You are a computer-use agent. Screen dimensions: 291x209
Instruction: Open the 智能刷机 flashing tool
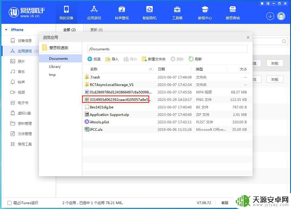[150, 13]
